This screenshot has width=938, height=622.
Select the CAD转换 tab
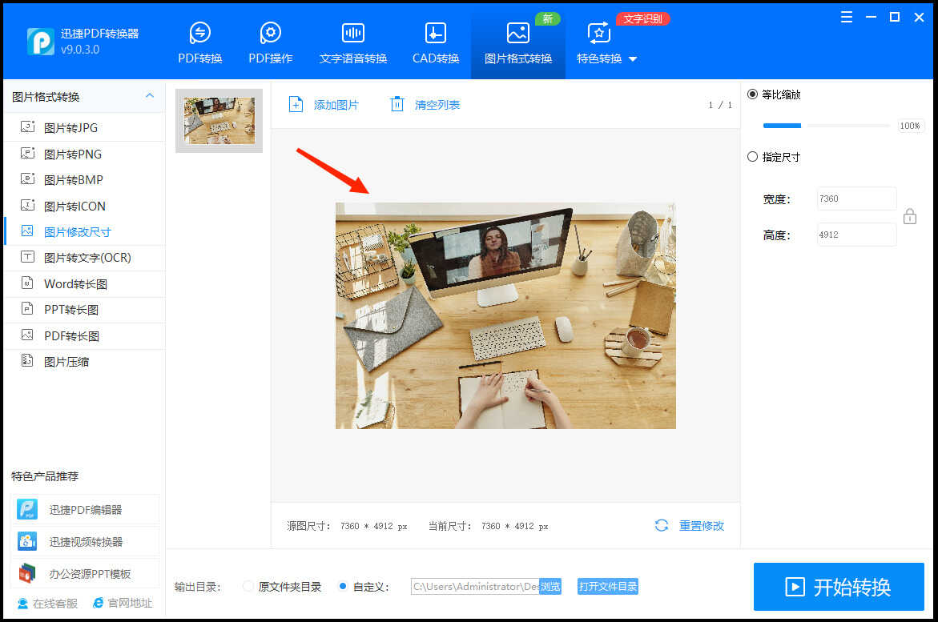436,42
